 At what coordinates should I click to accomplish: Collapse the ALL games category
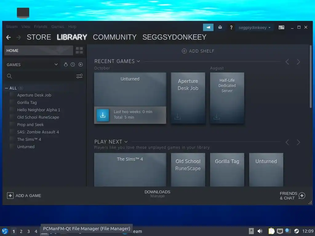coord(6,88)
